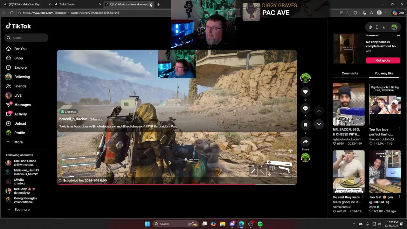The width and height of the screenshot is (407, 229).
Task: Click the mobile app icon in top pill
Action: 377,27
